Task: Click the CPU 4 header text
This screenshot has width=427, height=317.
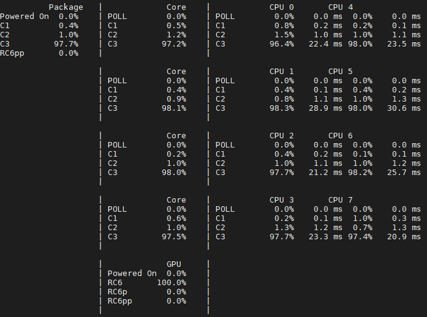Action: 341,7
